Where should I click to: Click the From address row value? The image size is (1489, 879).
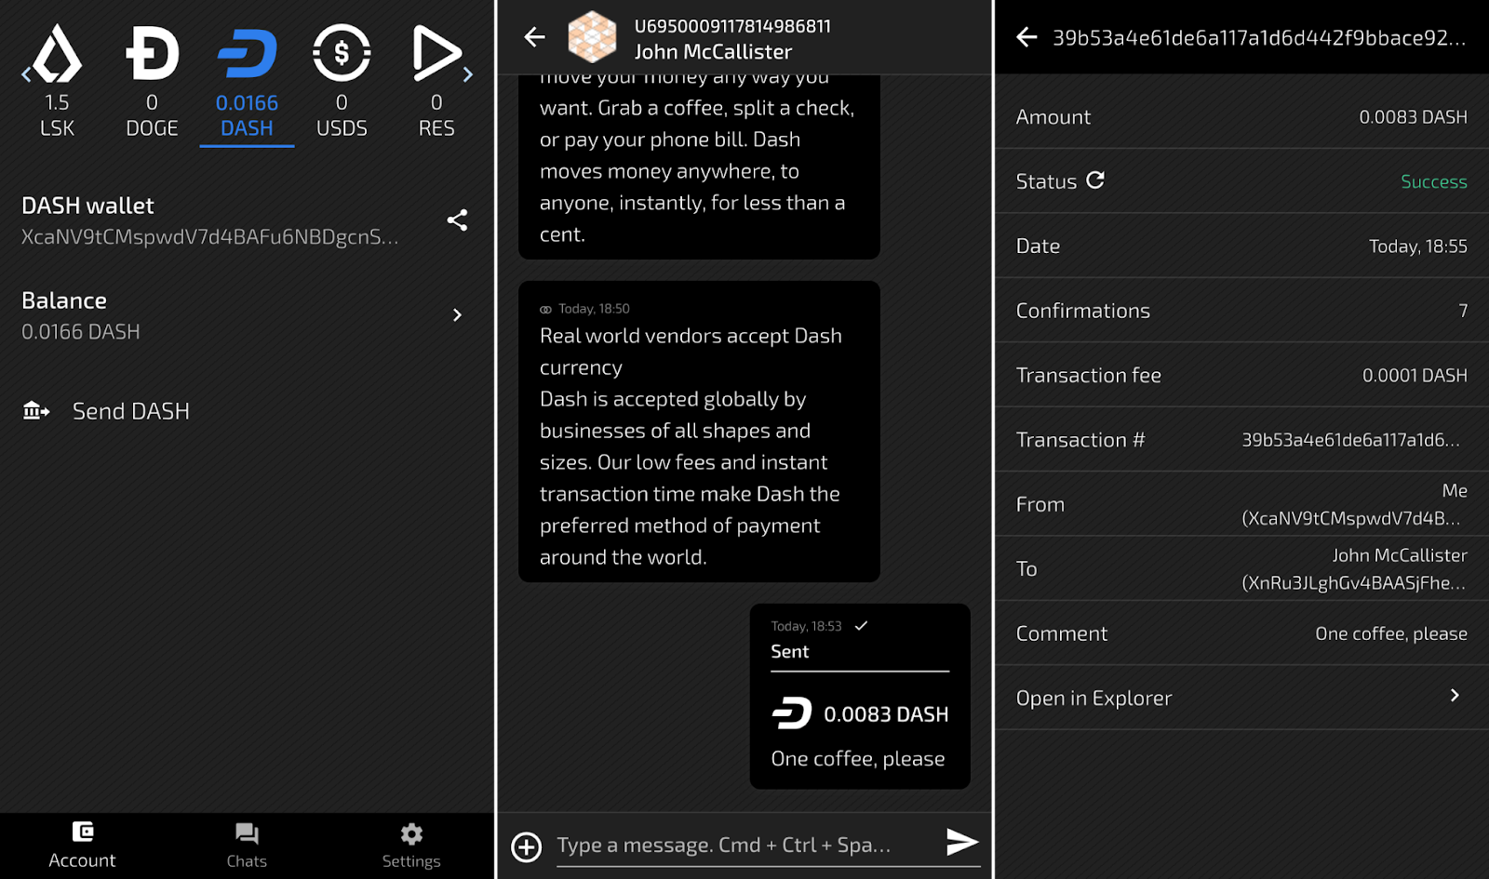click(1354, 504)
